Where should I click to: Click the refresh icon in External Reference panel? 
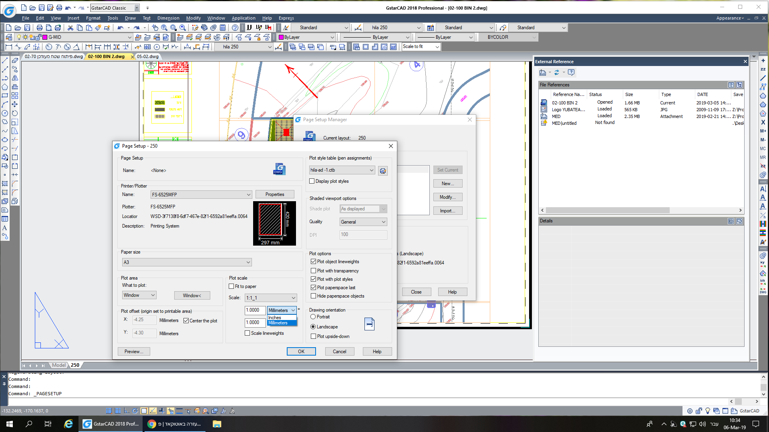click(557, 72)
